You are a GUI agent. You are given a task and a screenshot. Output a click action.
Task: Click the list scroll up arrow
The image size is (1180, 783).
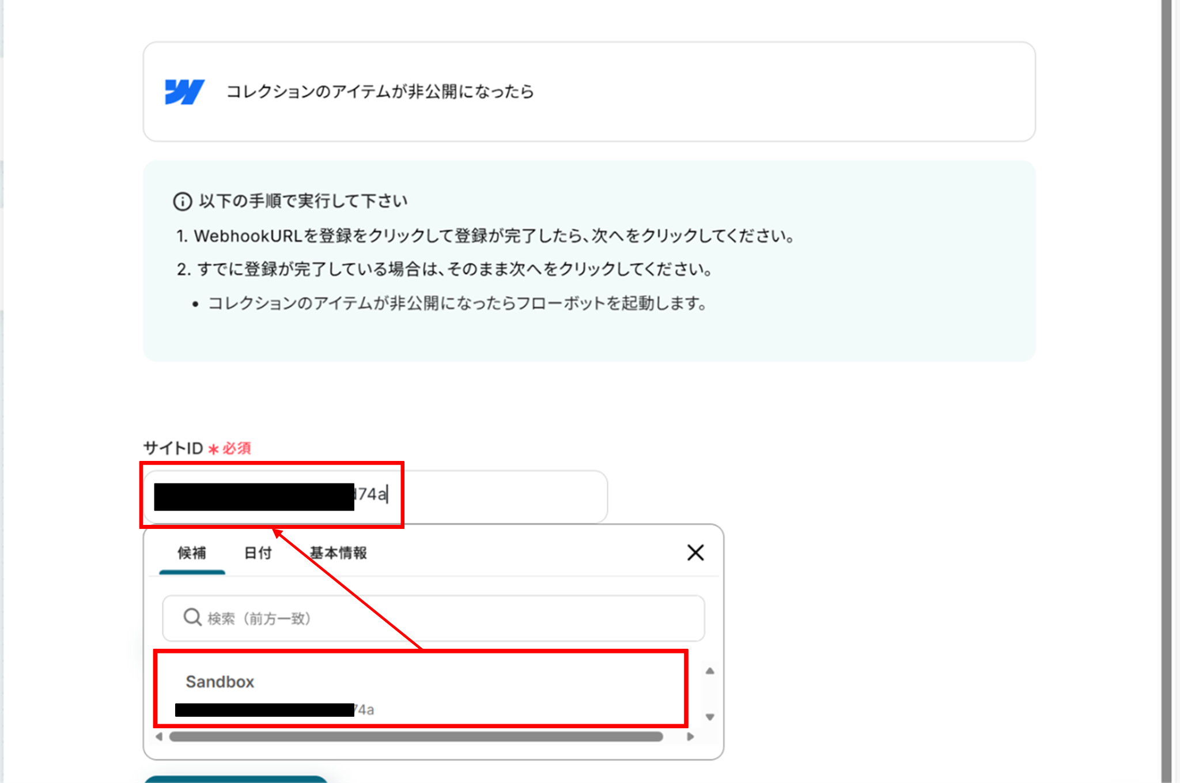[x=710, y=671]
